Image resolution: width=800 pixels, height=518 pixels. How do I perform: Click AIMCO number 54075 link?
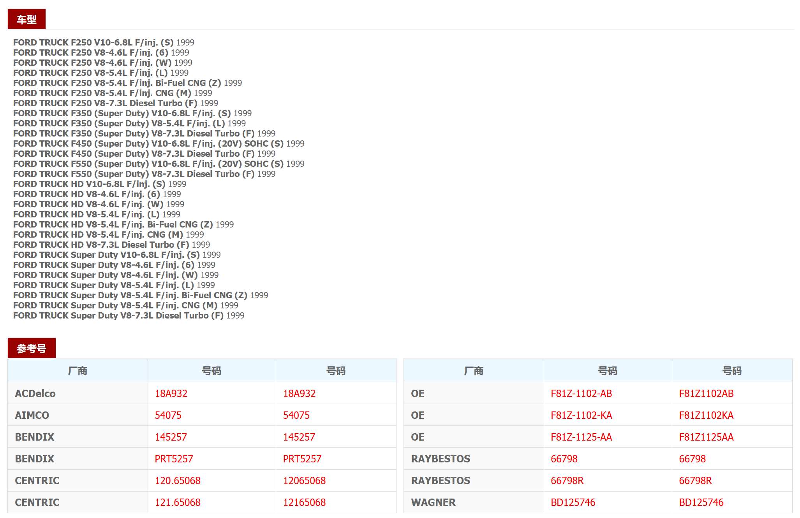168,415
